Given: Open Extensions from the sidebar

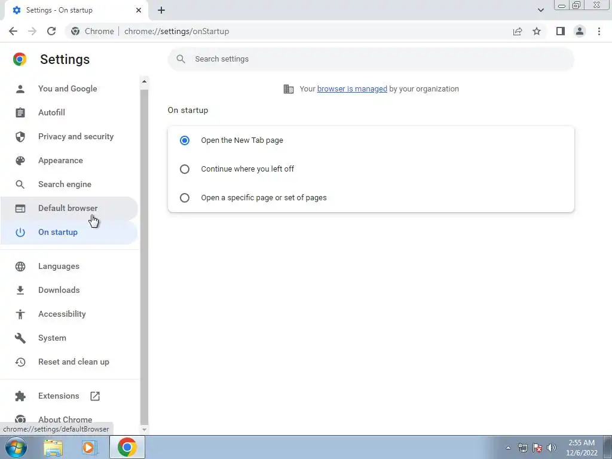Looking at the screenshot, I should point(59,396).
